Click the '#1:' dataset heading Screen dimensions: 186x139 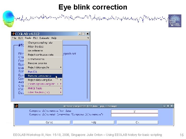(x=21, y=45)
